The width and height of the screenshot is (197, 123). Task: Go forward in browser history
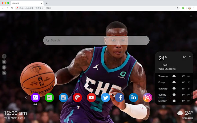pos(7,8)
